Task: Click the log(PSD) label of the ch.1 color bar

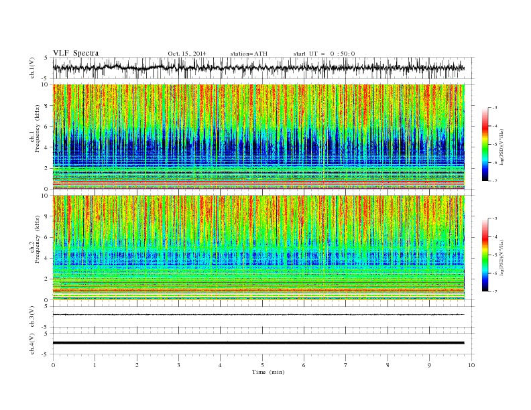Action: 504,147
